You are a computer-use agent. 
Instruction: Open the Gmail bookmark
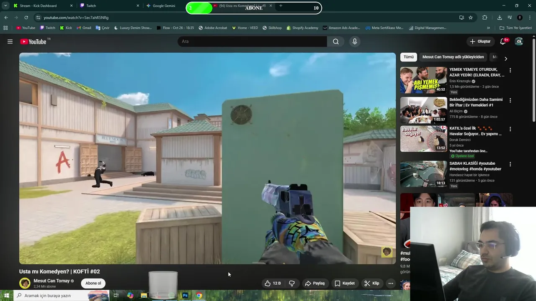[x=84, y=28]
